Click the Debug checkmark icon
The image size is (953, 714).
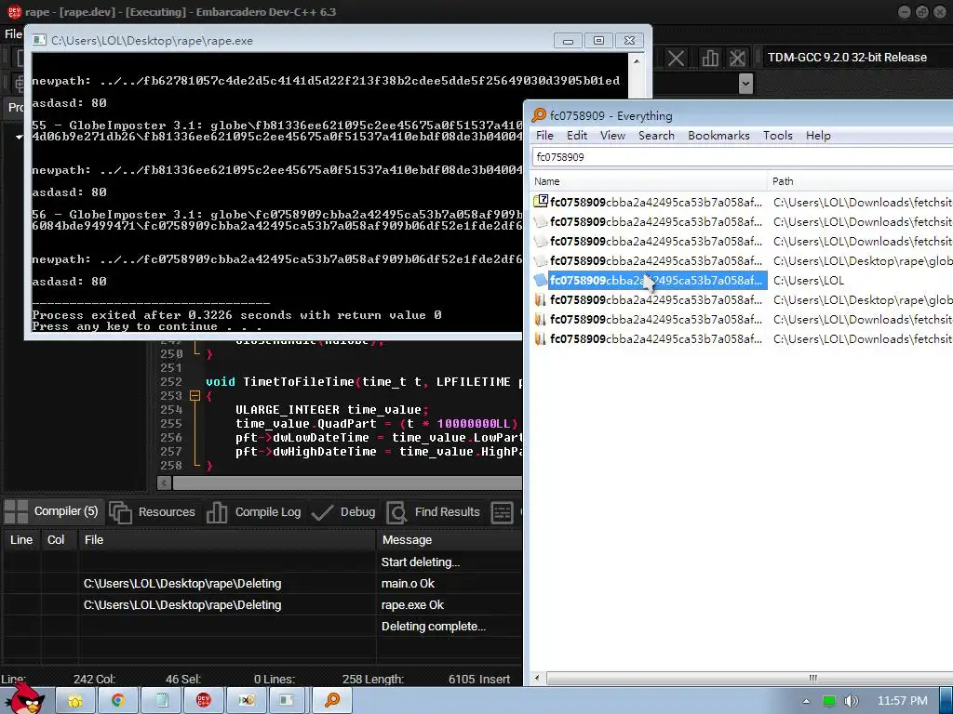tap(322, 512)
